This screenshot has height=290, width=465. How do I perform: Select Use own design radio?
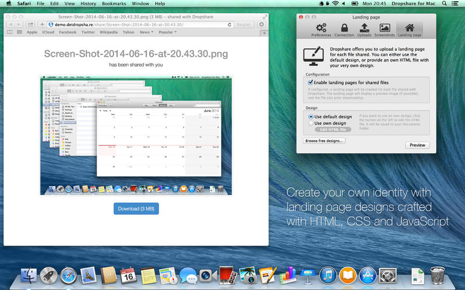pos(311,123)
